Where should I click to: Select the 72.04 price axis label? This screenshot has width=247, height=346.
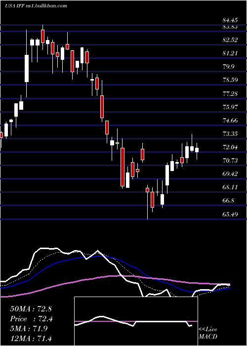(230, 147)
